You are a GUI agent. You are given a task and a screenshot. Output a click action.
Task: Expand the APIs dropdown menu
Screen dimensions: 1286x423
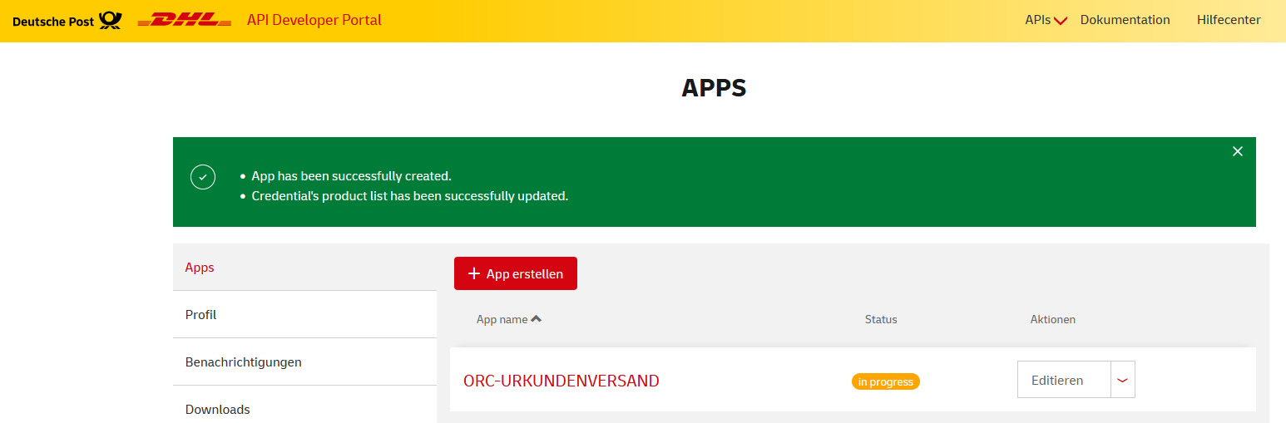point(1046,20)
